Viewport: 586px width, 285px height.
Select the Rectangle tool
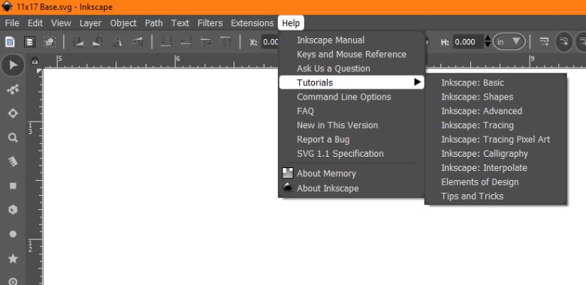13,186
